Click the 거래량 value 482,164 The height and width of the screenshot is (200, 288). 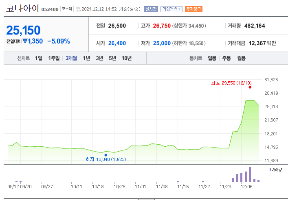pos(255,26)
